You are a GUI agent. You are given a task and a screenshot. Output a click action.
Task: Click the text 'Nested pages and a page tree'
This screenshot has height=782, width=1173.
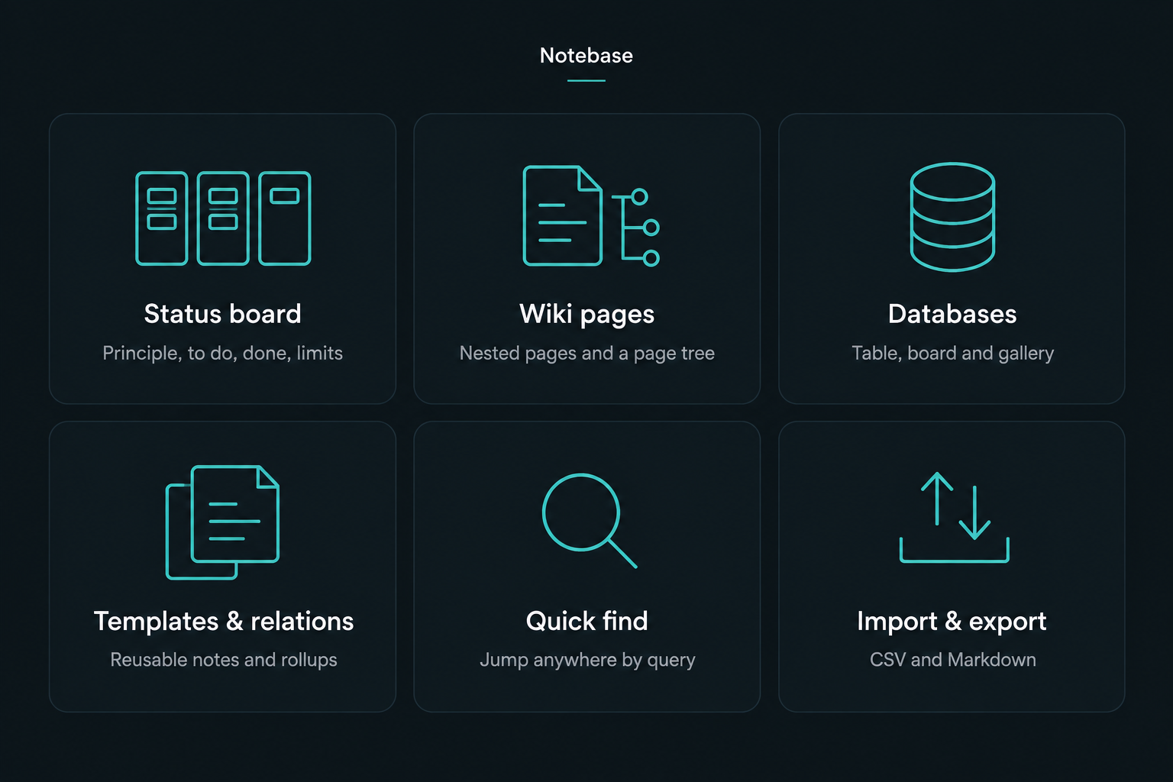point(587,353)
